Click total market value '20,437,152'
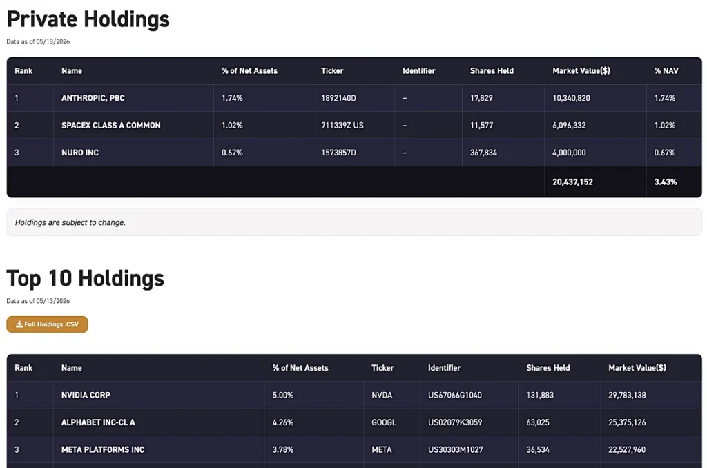The image size is (707, 468). click(x=572, y=182)
